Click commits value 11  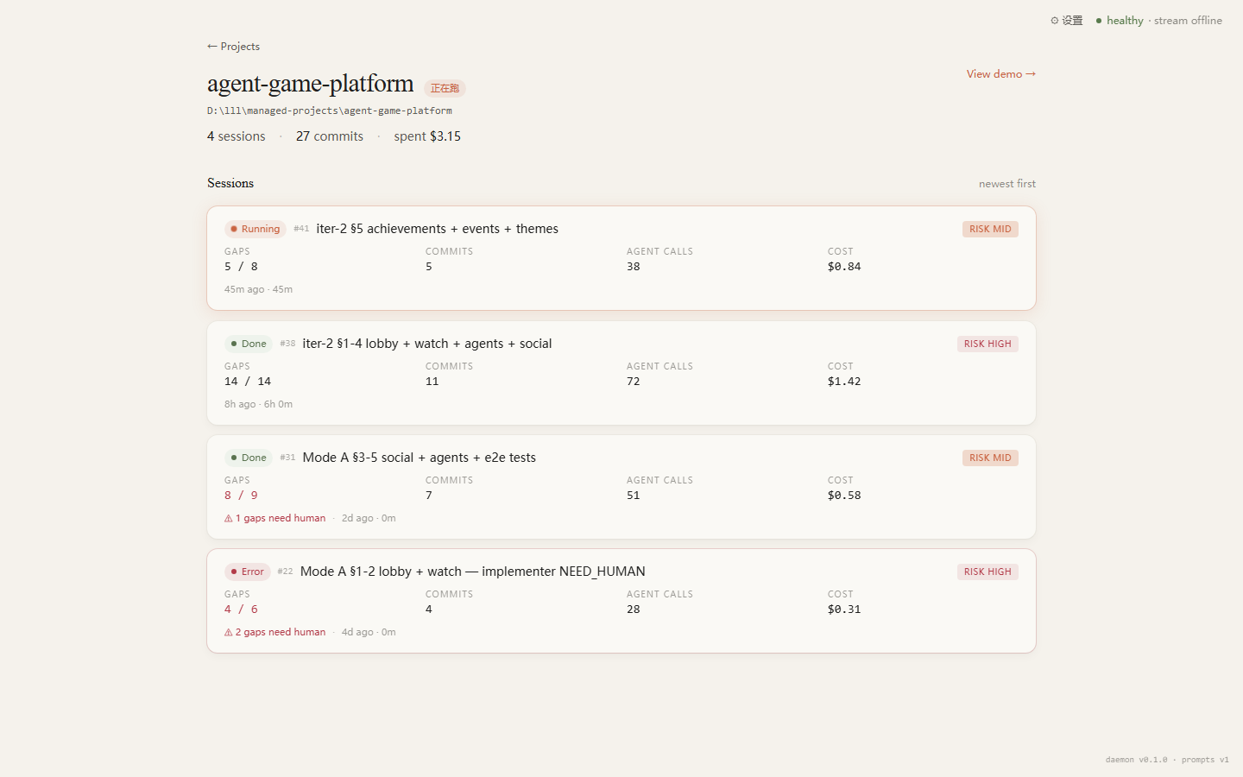pyautogui.click(x=432, y=382)
